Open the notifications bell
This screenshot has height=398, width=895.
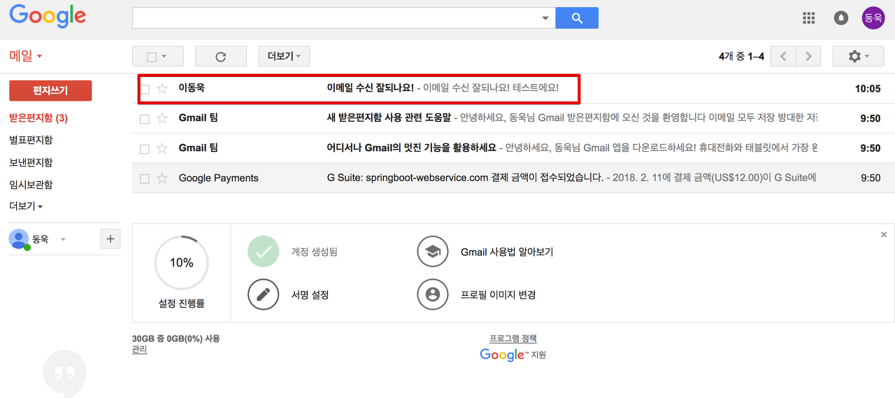(x=841, y=18)
